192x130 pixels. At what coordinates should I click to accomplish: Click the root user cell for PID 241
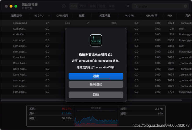point(182,29)
